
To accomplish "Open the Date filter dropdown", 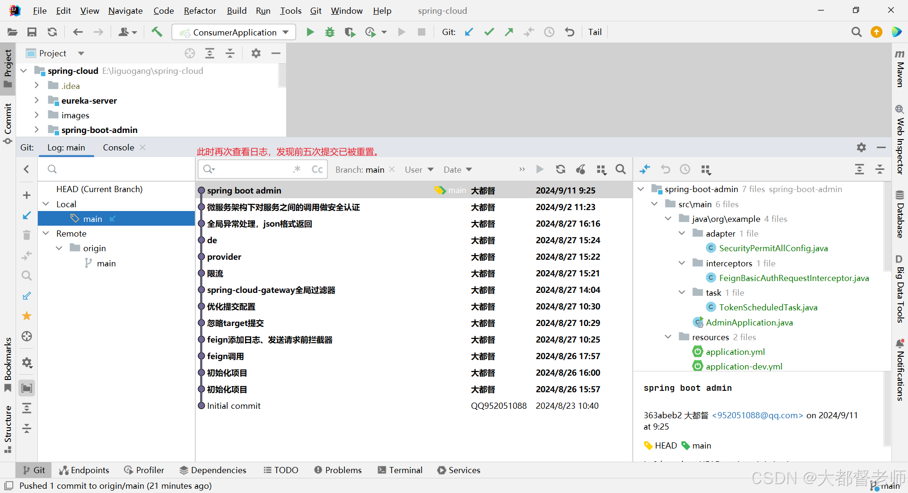I will (457, 169).
